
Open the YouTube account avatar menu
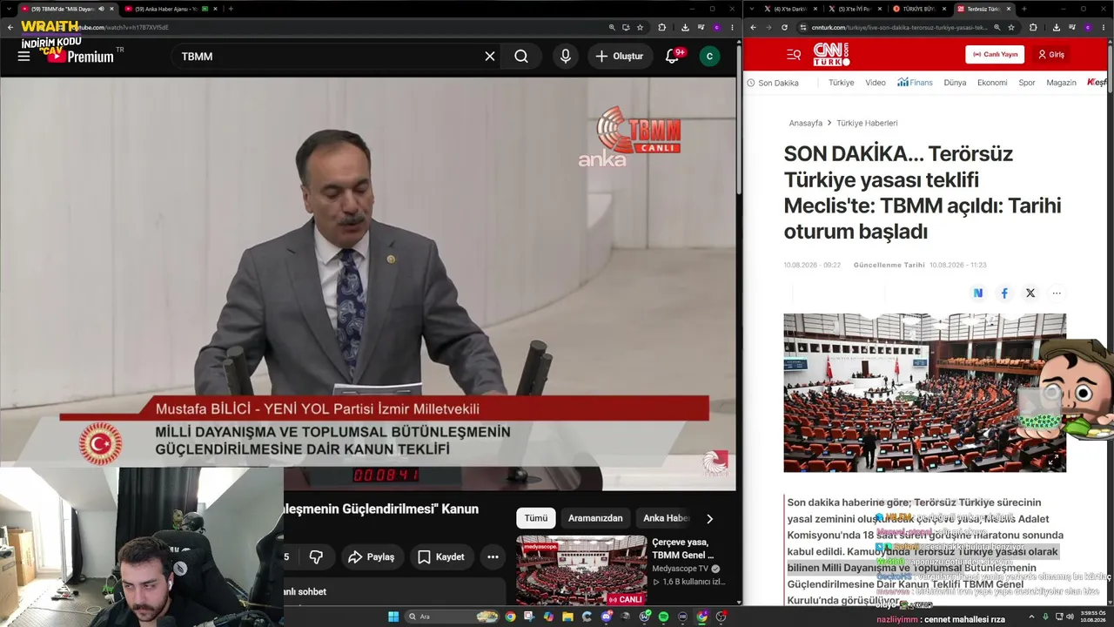[709, 57]
